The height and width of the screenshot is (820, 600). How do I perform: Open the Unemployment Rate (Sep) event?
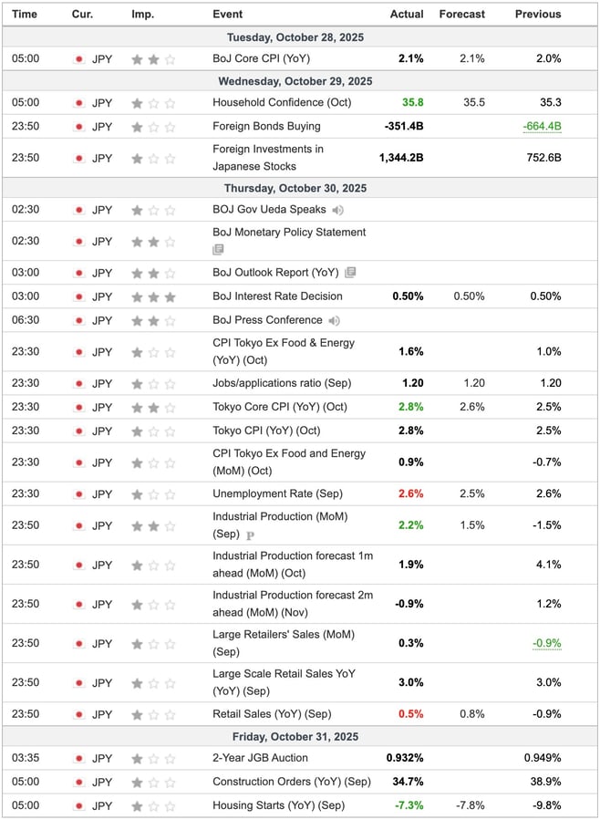pyautogui.click(x=276, y=493)
